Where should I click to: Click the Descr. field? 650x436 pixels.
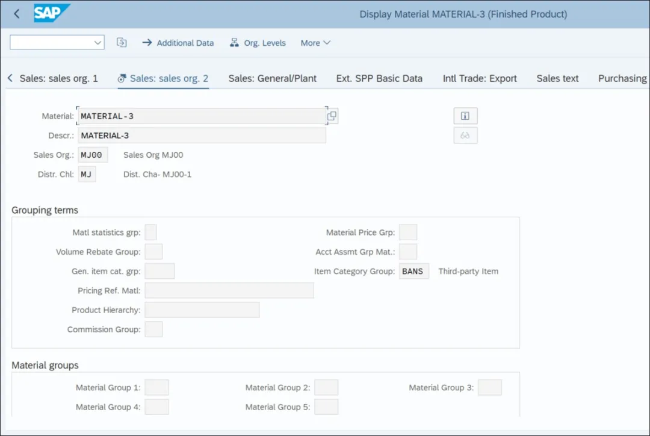click(202, 135)
